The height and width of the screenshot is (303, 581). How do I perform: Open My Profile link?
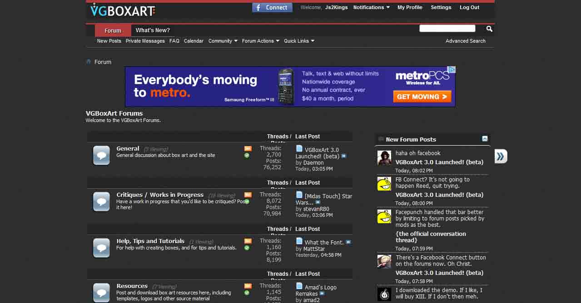[410, 7]
